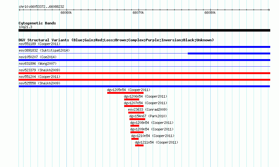
Task: Select the nsv523379 (Shaikh2009) label
Action: [39, 70]
